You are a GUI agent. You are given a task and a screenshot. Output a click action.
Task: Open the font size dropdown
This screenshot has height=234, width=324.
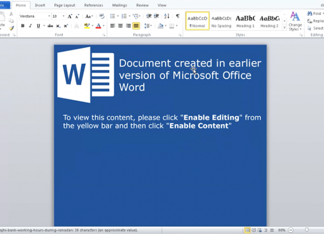pos(63,16)
